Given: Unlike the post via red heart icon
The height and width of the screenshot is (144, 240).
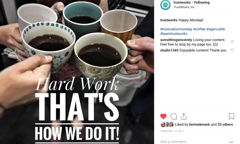Looking at the screenshot, I should click(163, 116).
